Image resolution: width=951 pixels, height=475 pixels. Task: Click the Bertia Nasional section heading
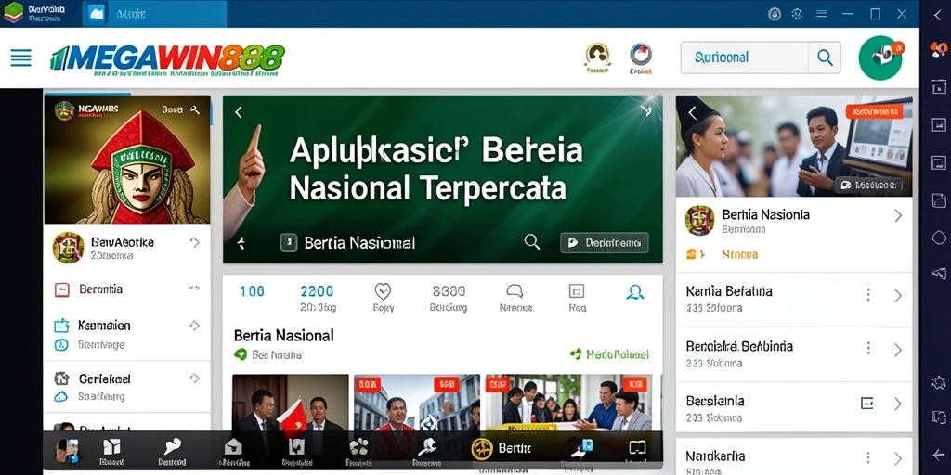[284, 335]
